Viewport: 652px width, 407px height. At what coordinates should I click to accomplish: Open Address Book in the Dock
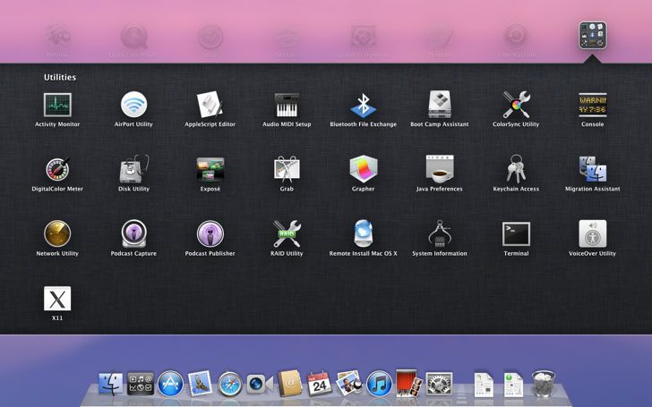[x=289, y=383]
